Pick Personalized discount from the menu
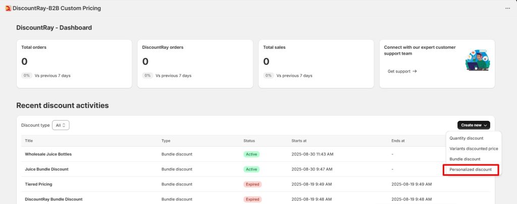The image size is (517, 204). 471,170
